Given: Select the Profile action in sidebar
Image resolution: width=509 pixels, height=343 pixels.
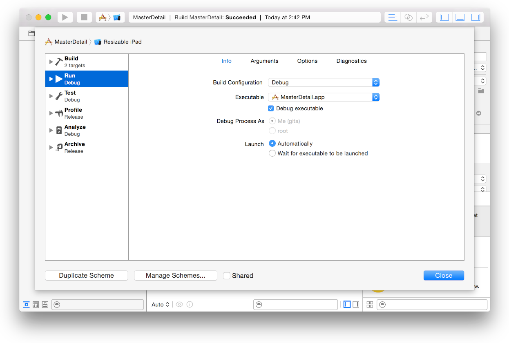Looking at the screenshot, I should [73, 113].
